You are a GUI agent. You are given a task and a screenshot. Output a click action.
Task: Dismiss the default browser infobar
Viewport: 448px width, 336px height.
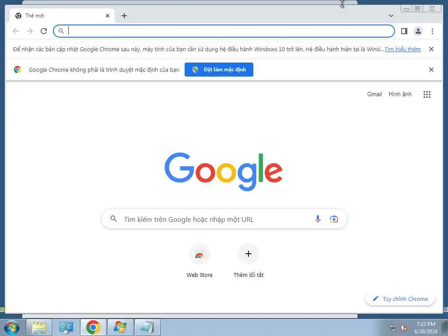[x=431, y=70]
